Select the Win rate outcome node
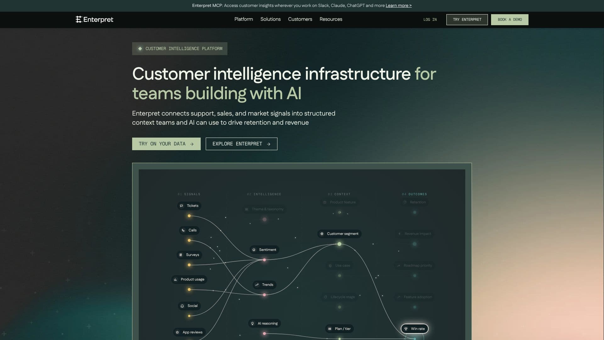 coord(415,329)
